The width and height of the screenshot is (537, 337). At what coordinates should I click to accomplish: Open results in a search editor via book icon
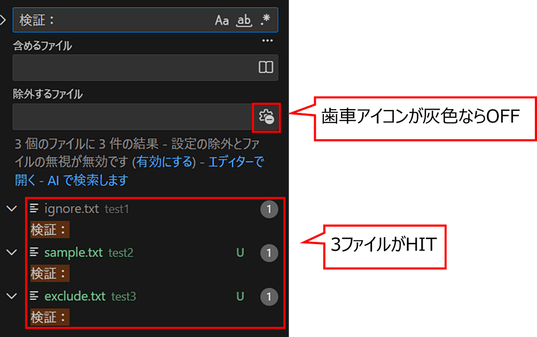point(265,68)
